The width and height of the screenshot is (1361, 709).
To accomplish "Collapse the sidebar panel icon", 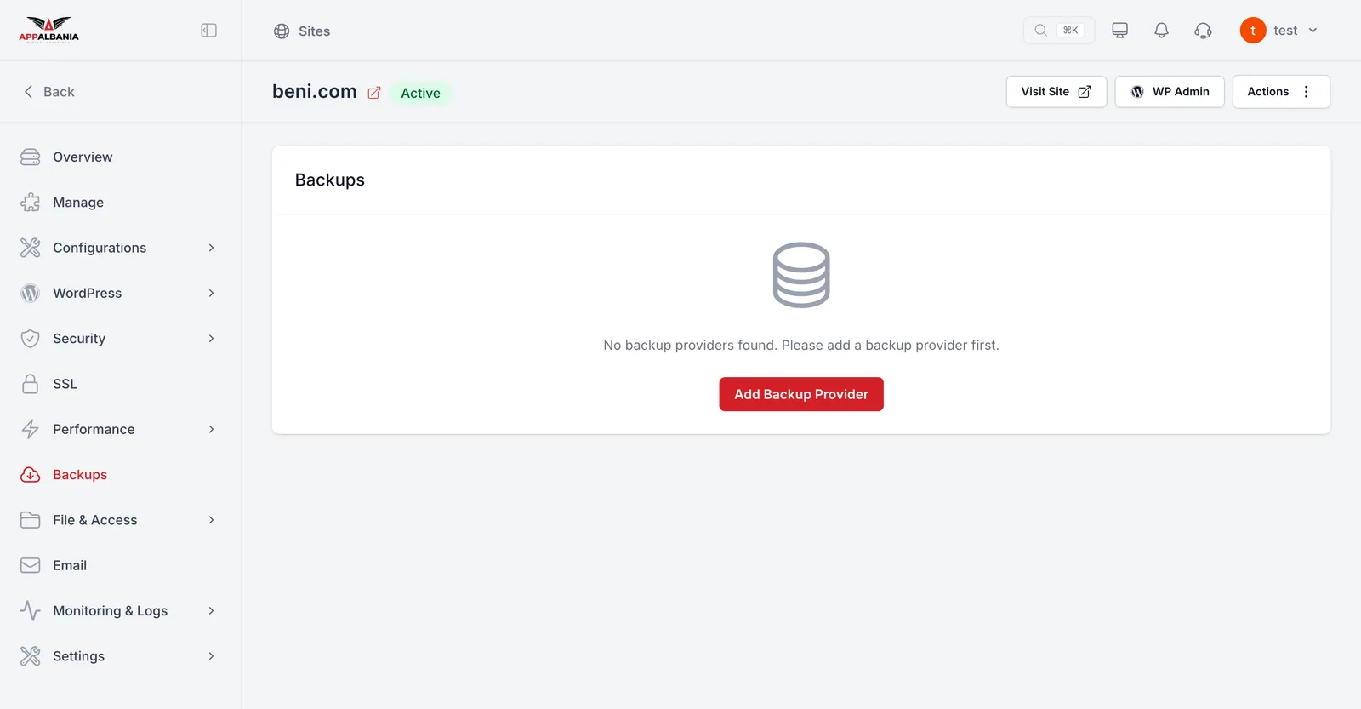I will coord(208,31).
